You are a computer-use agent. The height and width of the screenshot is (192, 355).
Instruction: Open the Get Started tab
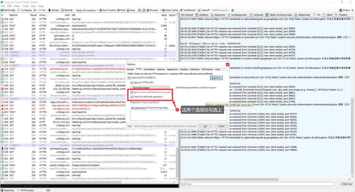point(187,15)
